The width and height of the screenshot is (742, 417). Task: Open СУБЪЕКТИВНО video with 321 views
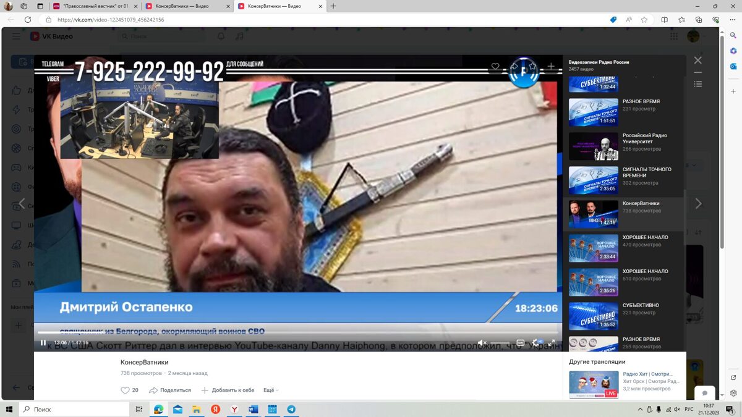coord(625,316)
